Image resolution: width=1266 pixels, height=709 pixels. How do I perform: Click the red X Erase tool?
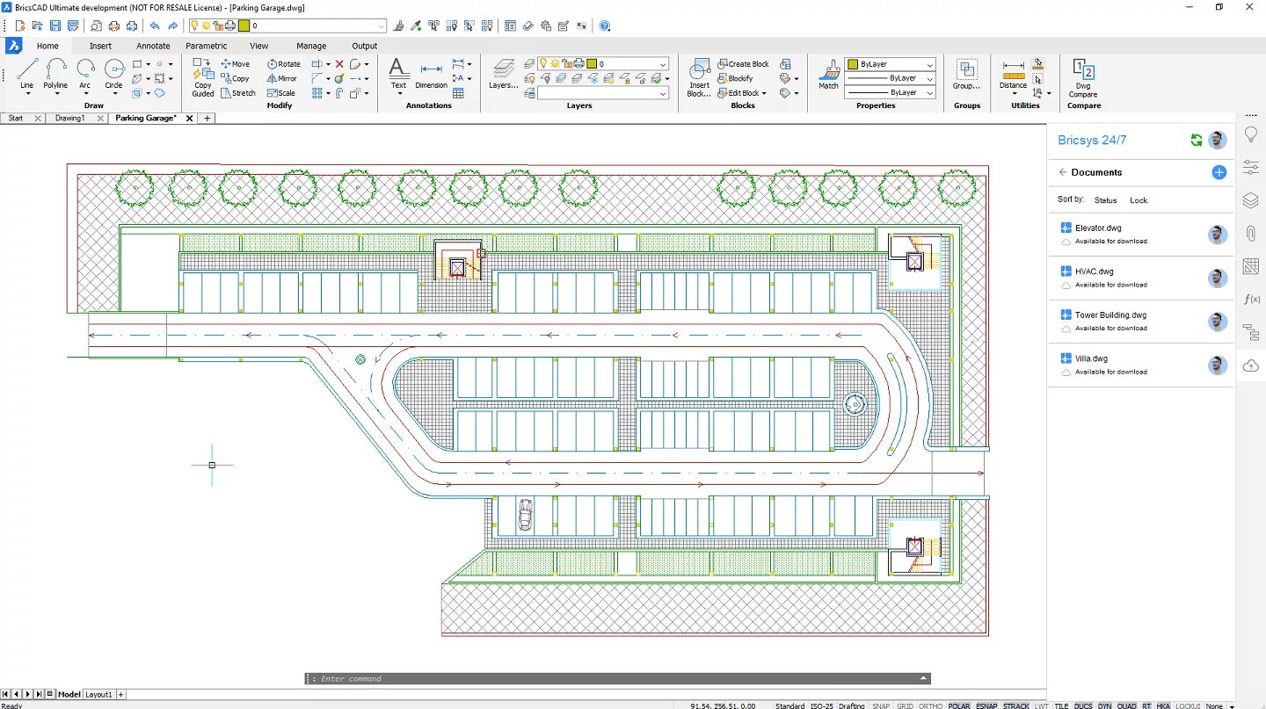click(x=339, y=64)
